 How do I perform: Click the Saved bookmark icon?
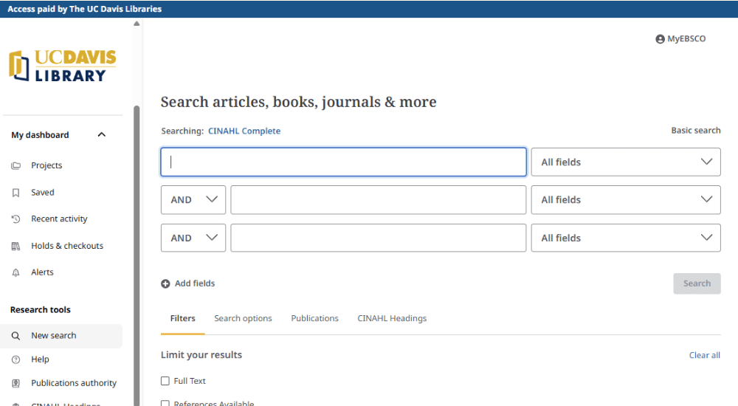(15, 193)
